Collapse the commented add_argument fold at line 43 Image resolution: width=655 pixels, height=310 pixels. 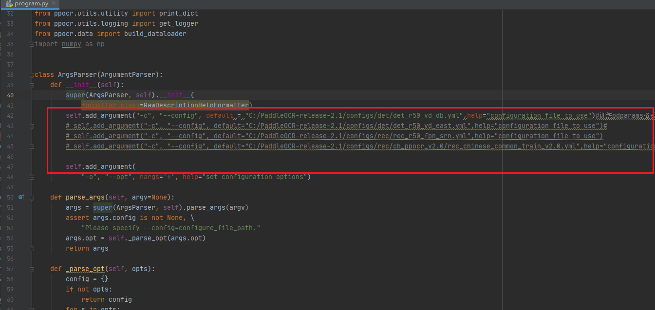click(32, 126)
